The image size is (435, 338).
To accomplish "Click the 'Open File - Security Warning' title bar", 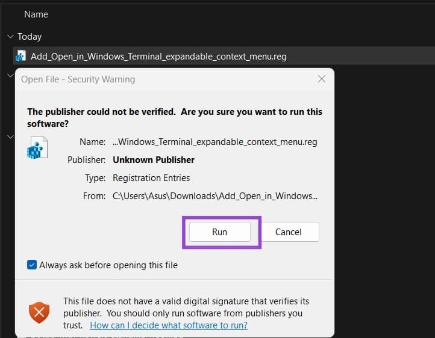I will [78, 79].
